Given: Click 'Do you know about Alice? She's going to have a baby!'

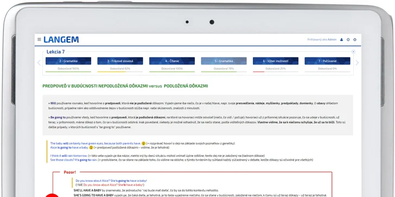Looking at the screenshot, I should click(111, 181).
